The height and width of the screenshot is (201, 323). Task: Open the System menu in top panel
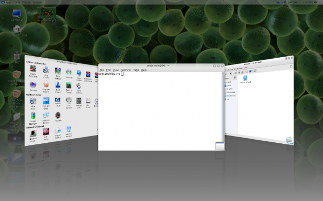(x=37, y=3)
